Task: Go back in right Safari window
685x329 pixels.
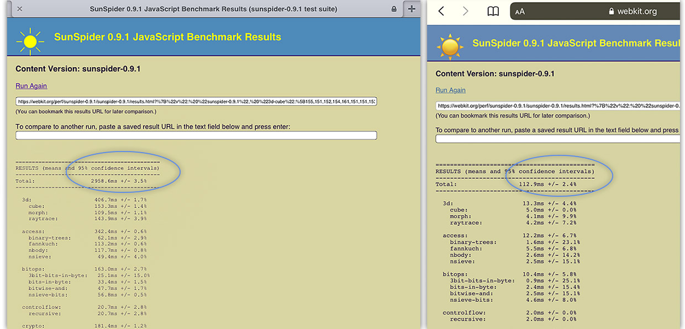Action: click(441, 11)
